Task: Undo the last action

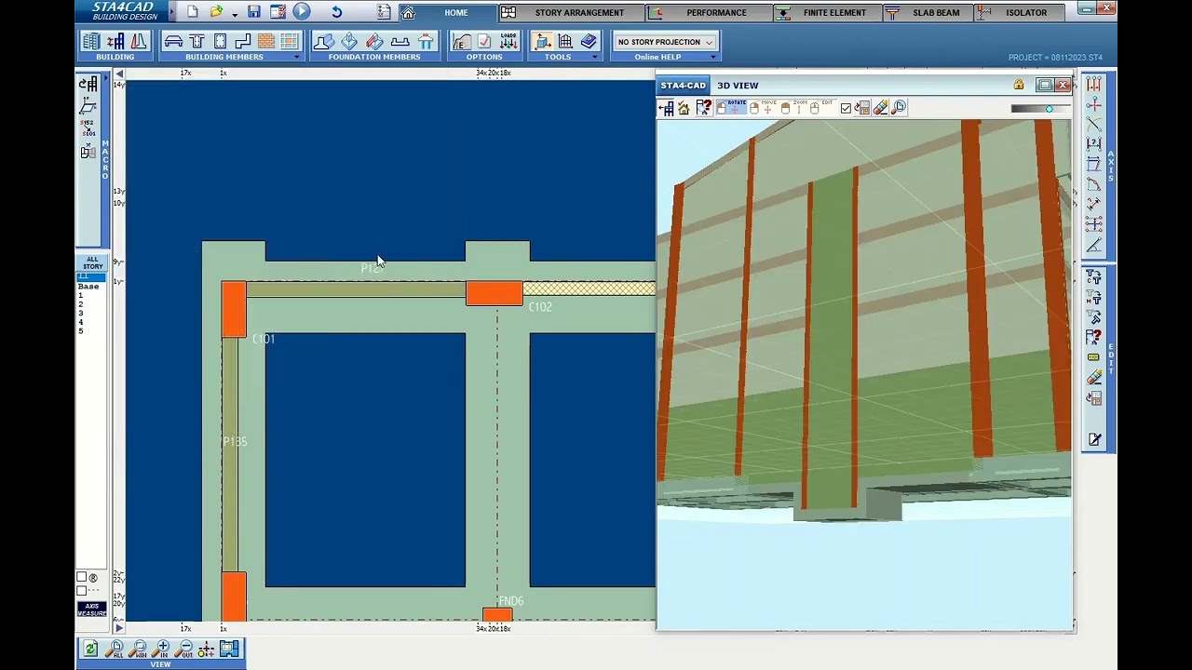Action: [x=336, y=12]
